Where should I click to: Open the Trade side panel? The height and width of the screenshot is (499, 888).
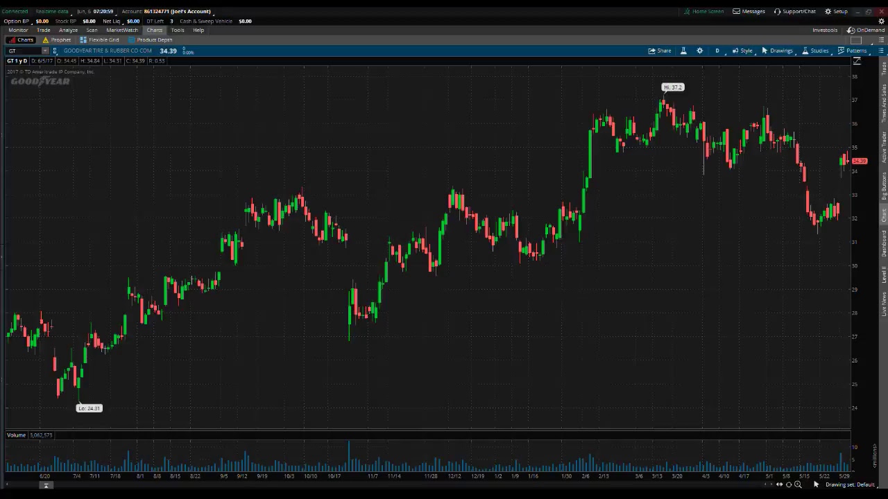(884, 69)
